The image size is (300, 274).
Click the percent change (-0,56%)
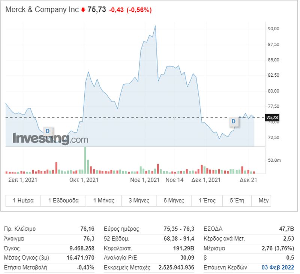click(139, 10)
